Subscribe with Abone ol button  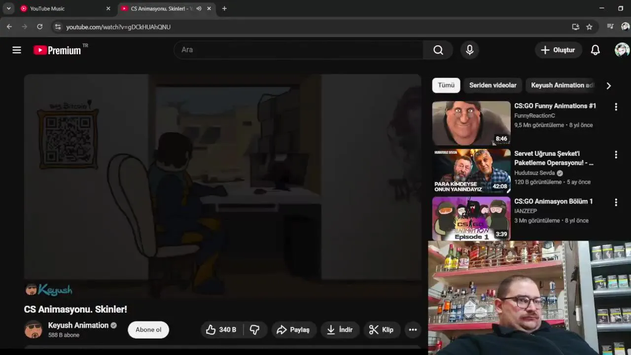[x=148, y=330]
